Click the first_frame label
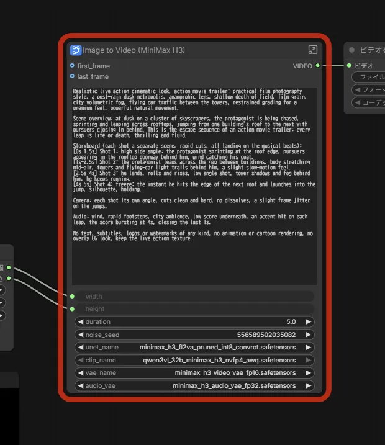Screen dimensions: 385x445 click(93, 66)
